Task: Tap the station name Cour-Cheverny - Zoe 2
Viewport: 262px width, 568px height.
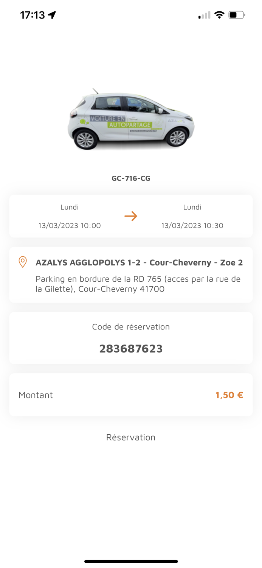Action: [x=139, y=262]
